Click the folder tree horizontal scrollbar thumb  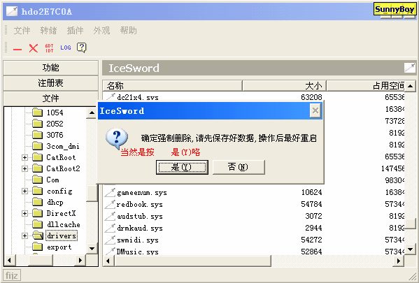tap(41, 260)
